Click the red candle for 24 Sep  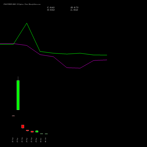pyautogui.click(x=23, y=126)
